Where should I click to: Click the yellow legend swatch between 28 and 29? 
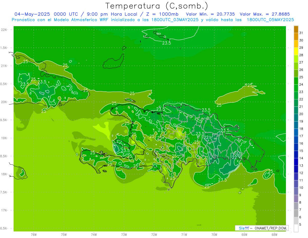pyautogui.click(x=296, y=51)
